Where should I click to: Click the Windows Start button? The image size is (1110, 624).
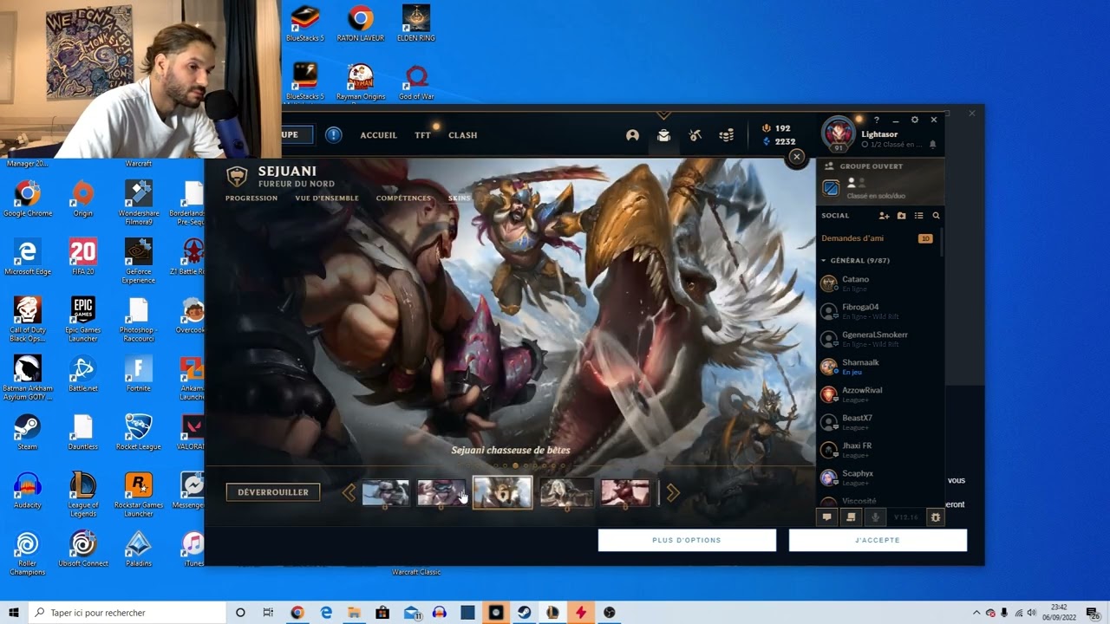click(13, 613)
